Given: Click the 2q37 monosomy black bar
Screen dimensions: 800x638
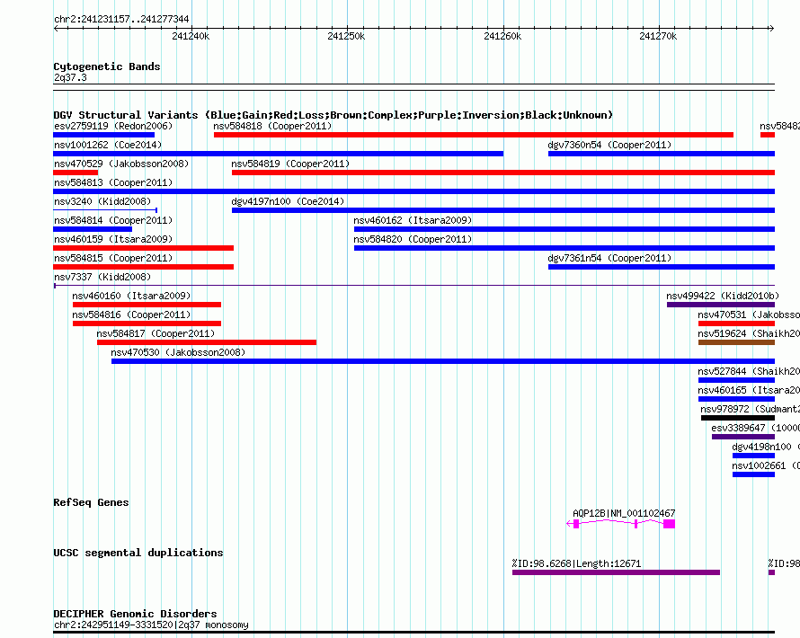Looking at the screenshot, I should tap(413, 633).
